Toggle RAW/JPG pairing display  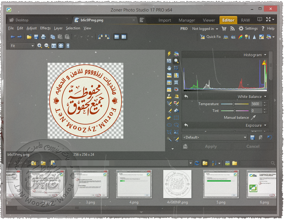click(x=227, y=163)
